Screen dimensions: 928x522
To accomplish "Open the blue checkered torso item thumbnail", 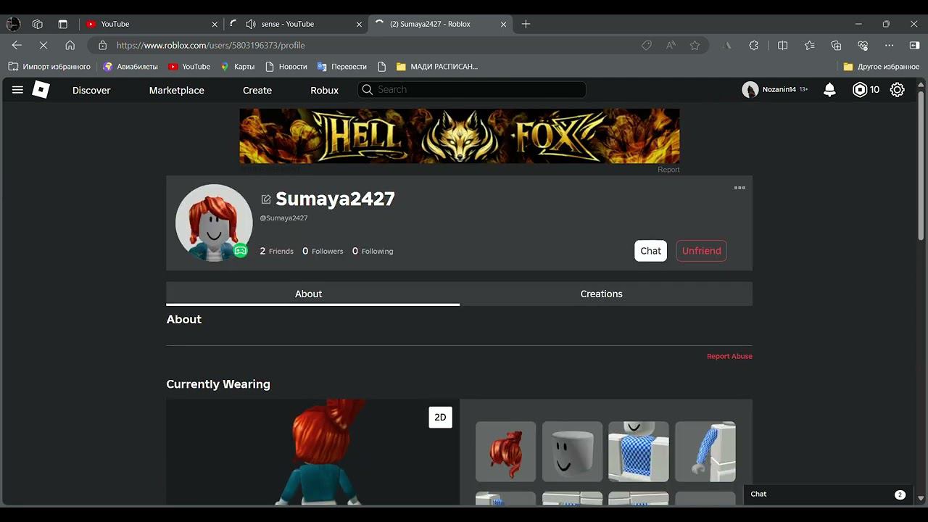I will (639, 451).
